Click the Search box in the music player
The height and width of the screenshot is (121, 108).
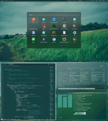(x=79, y=66)
